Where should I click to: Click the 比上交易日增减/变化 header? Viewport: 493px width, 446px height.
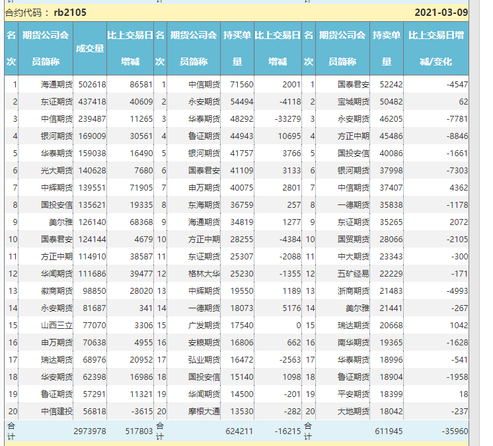pos(436,48)
